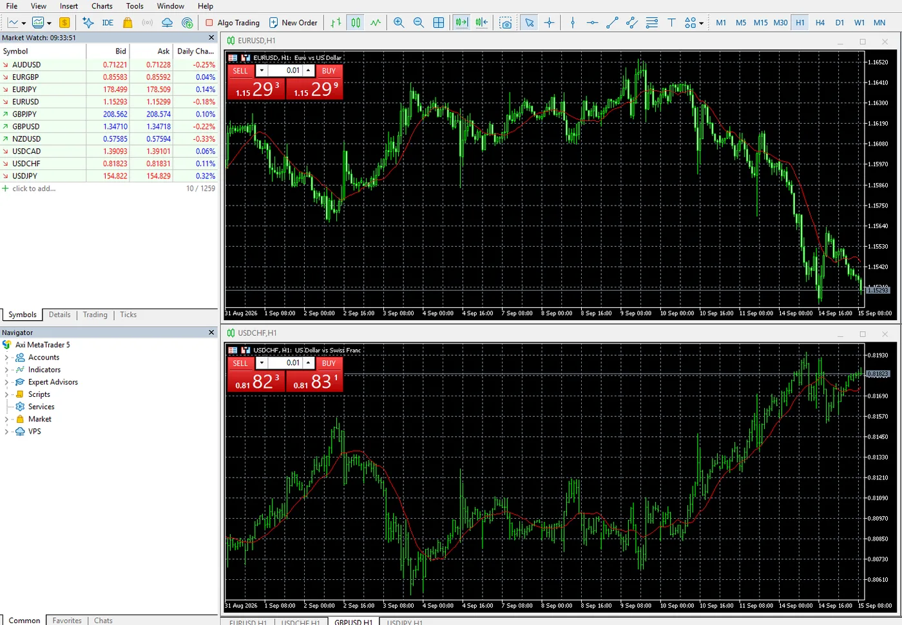The width and height of the screenshot is (902, 625).
Task: Click the dollar sign icon in the toolbar
Action: 64,23
